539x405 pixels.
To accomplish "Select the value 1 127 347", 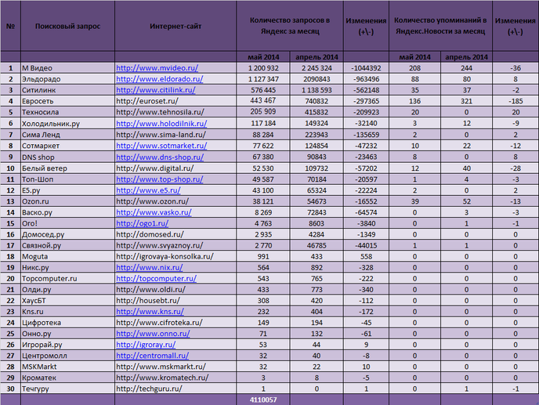I will click(x=263, y=79).
